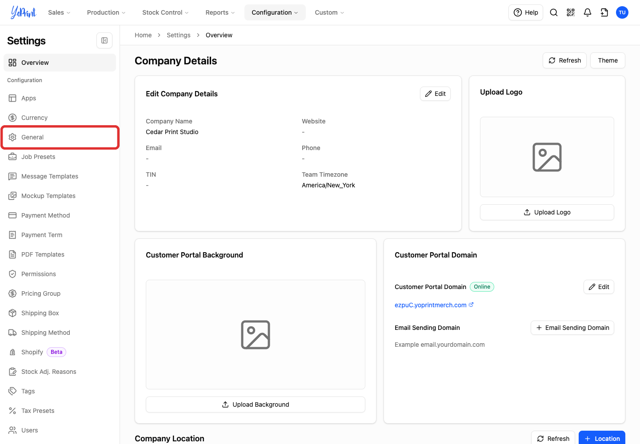Screen dimensions: 640x444
Task: Select General in Settings sidebar
Action: point(60,137)
